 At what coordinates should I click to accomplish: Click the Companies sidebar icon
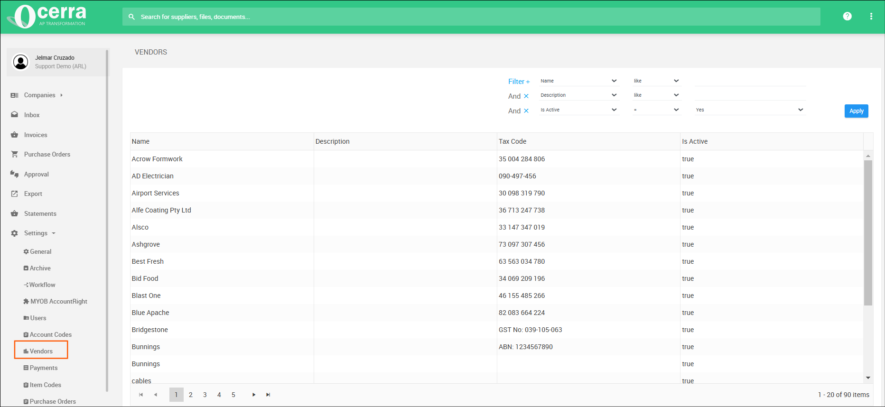(x=15, y=95)
